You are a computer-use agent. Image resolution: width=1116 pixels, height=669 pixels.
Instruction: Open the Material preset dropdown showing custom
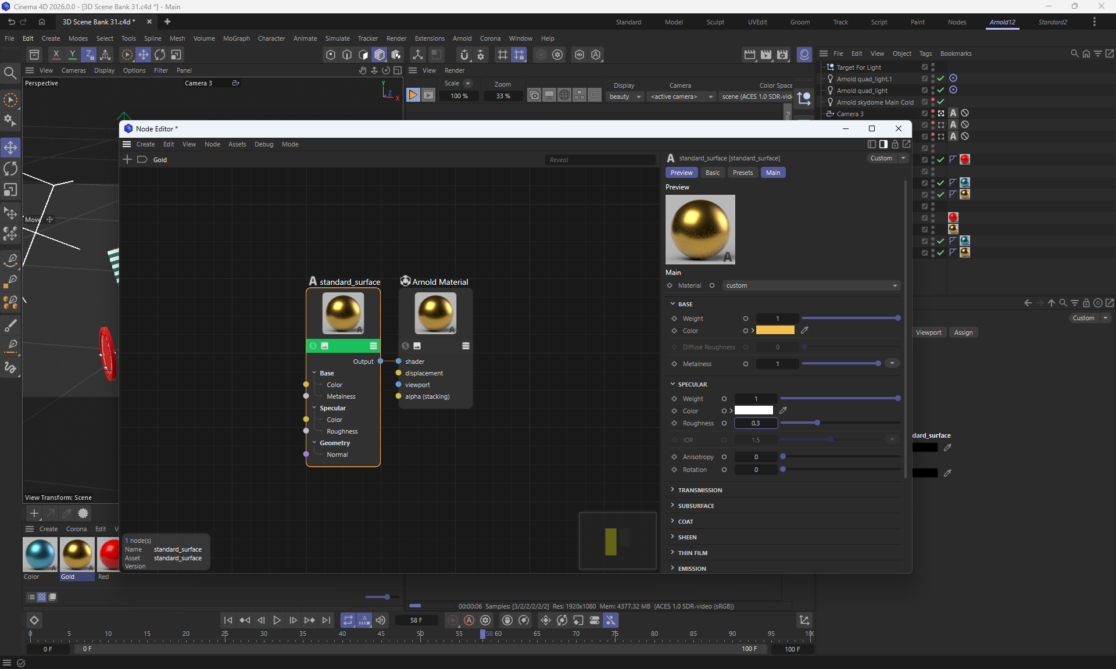click(x=811, y=285)
